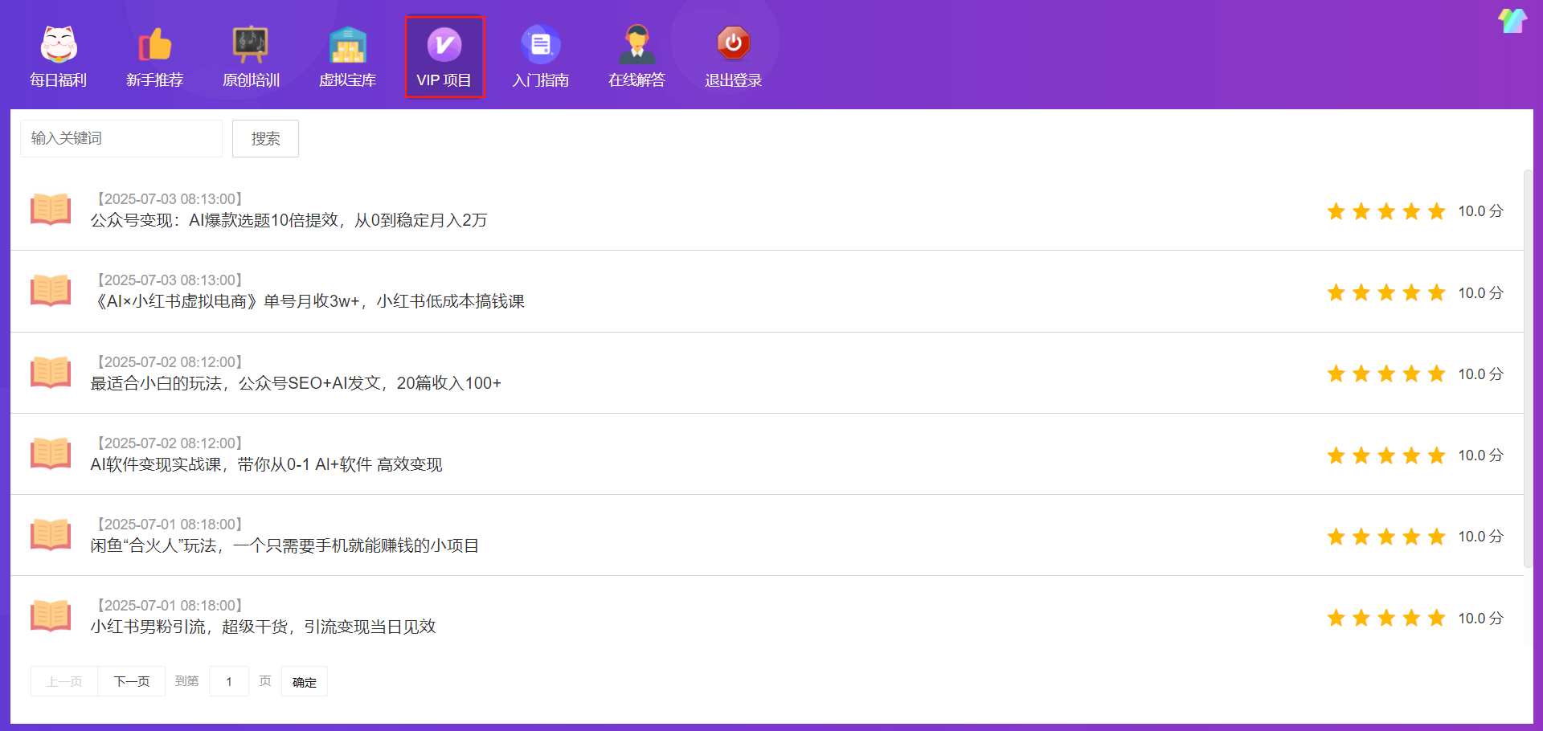Click the book icon beside 最适合小白的玩法
The height and width of the screenshot is (731, 1543).
pyautogui.click(x=51, y=373)
